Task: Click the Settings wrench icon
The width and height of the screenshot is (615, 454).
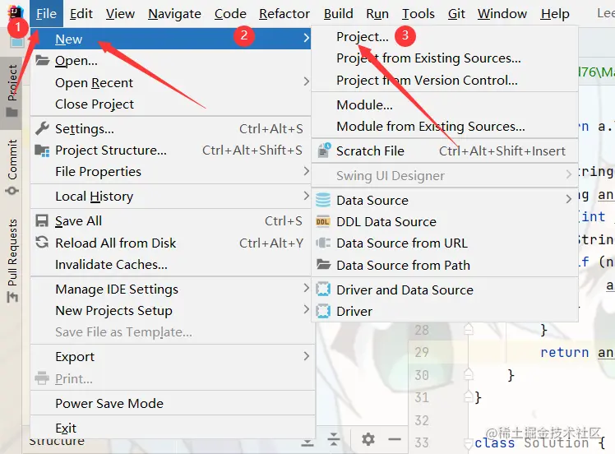Action: (x=42, y=128)
